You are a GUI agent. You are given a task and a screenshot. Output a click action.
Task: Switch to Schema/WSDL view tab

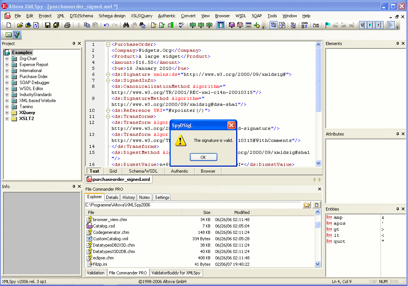pos(143,171)
